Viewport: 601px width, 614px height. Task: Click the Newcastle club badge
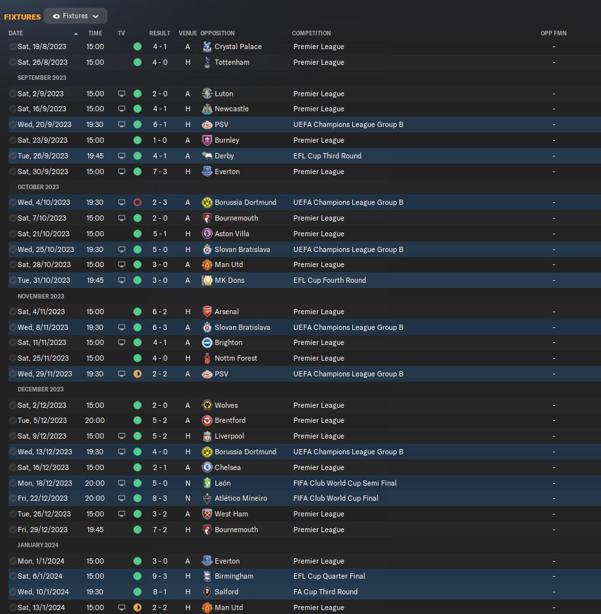coord(207,109)
